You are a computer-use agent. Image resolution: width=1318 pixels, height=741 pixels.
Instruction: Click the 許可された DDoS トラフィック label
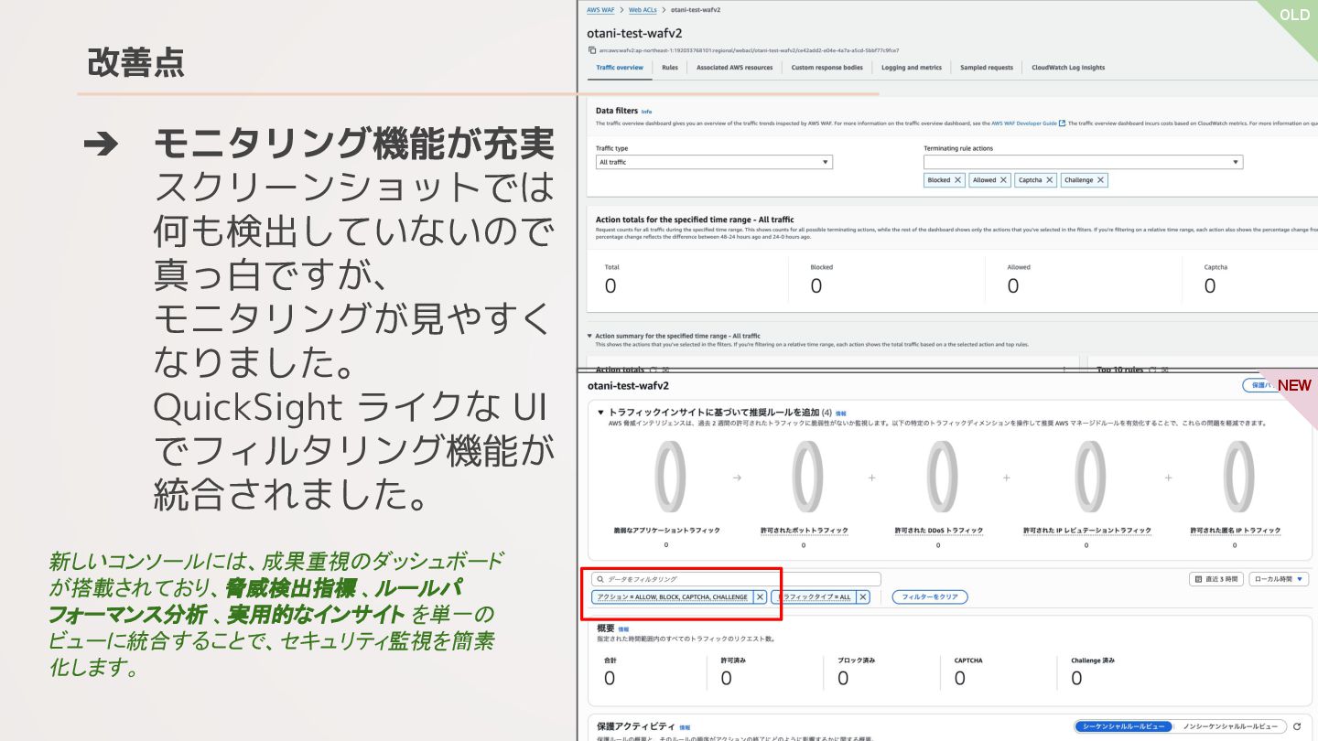pyautogui.click(x=939, y=531)
